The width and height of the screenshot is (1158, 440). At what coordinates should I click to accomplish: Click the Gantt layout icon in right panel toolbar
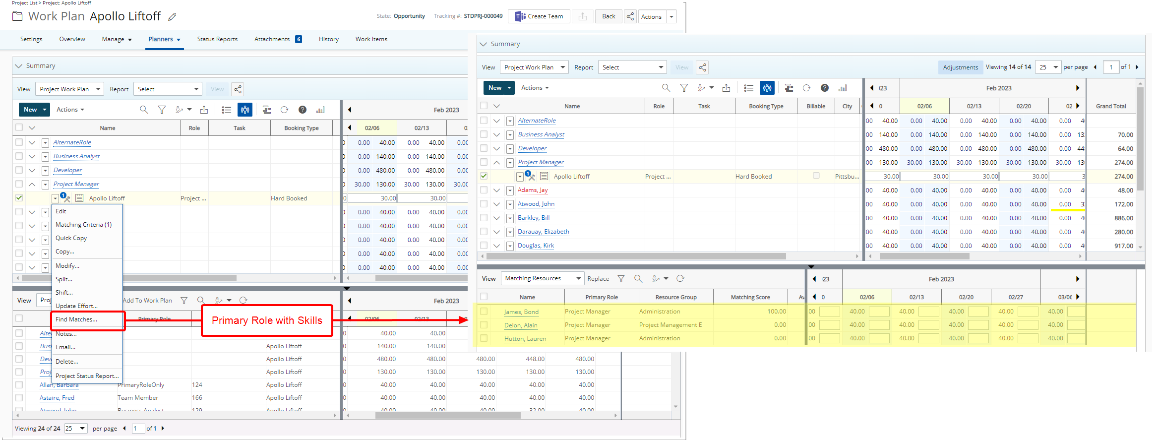[x=789, y=88]
